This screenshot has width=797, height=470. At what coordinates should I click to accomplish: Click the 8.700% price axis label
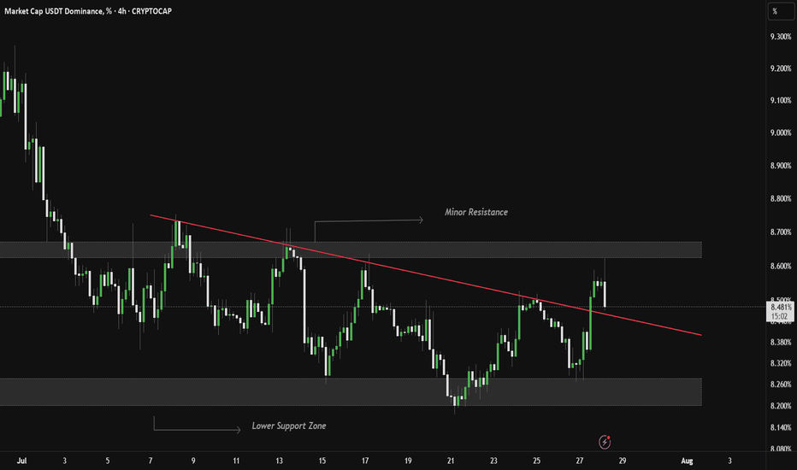[x=780, y=232]
